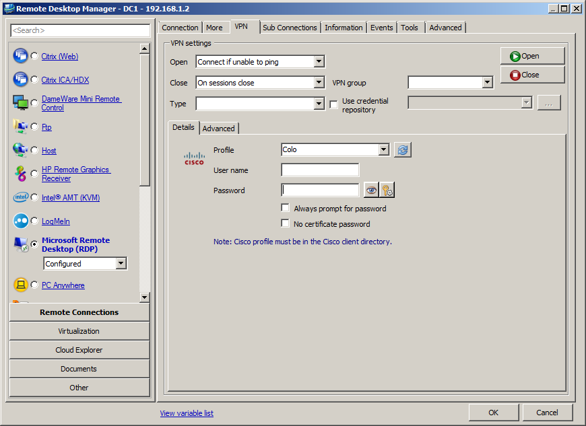
Task: Click the connection list scroll up arrow
Action: point(144,48)
